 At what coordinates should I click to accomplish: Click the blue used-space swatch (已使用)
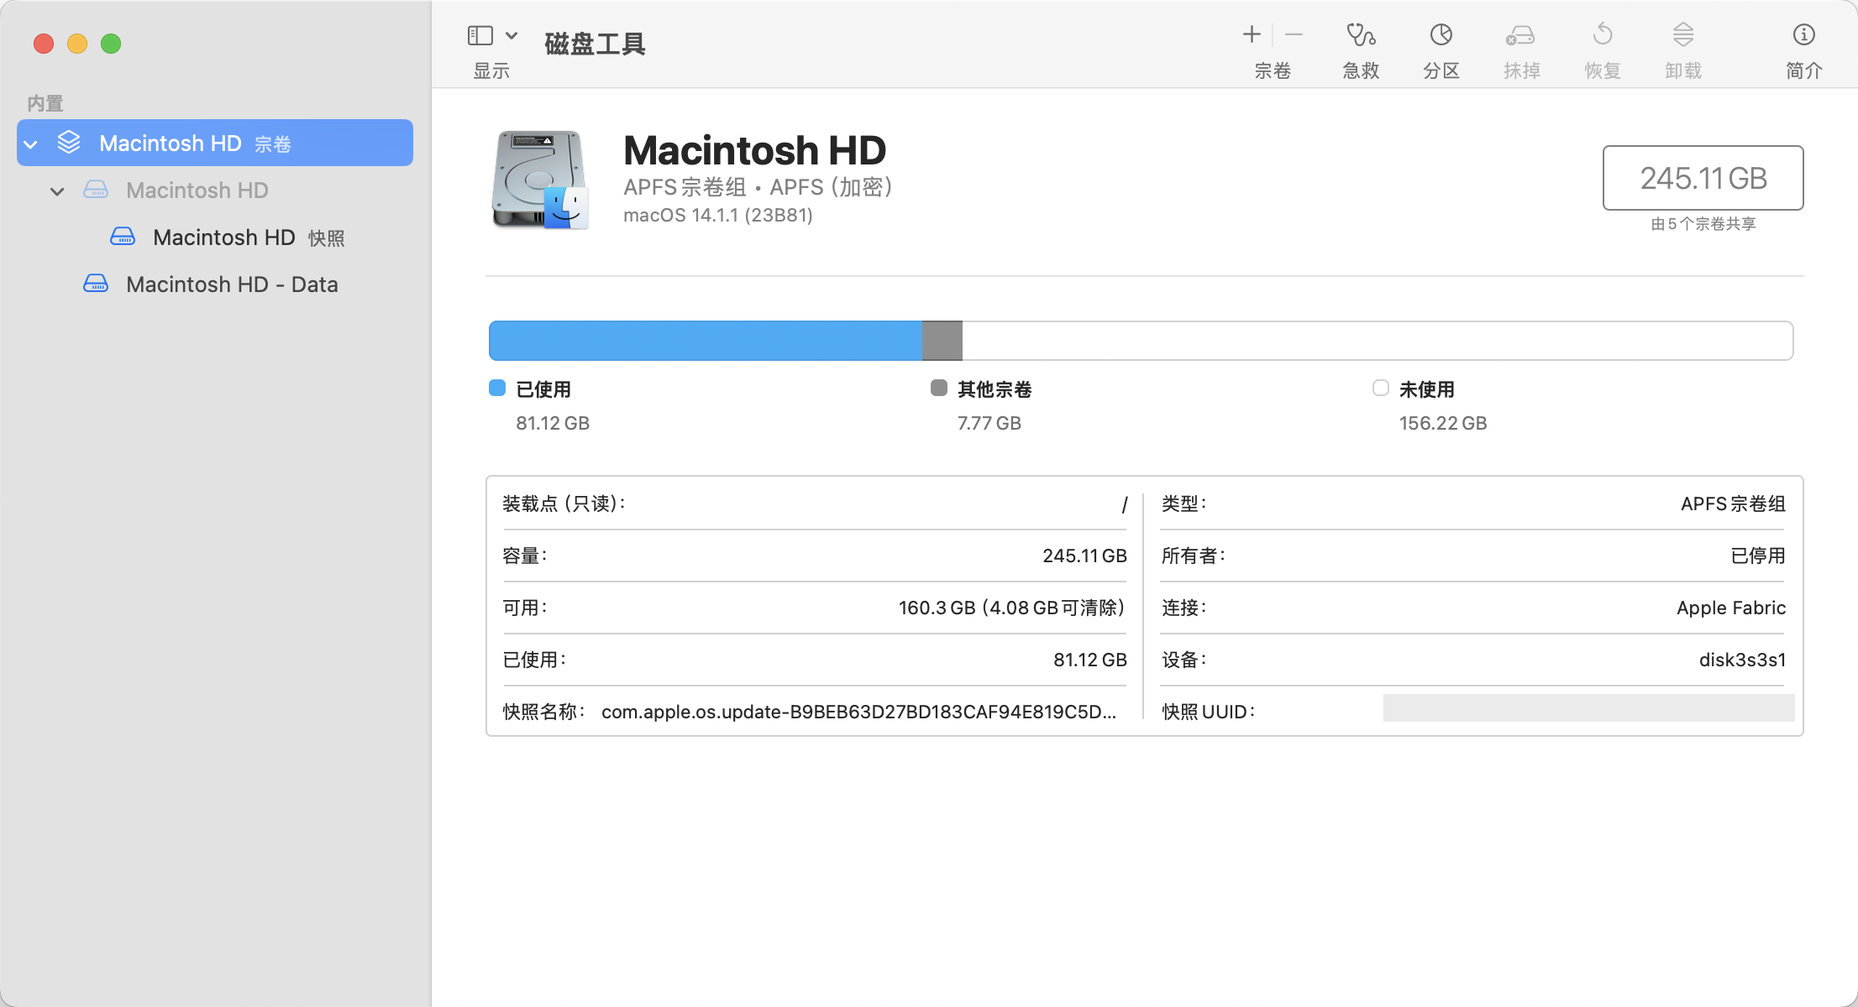pyautogui.click(x=497, y=388)
